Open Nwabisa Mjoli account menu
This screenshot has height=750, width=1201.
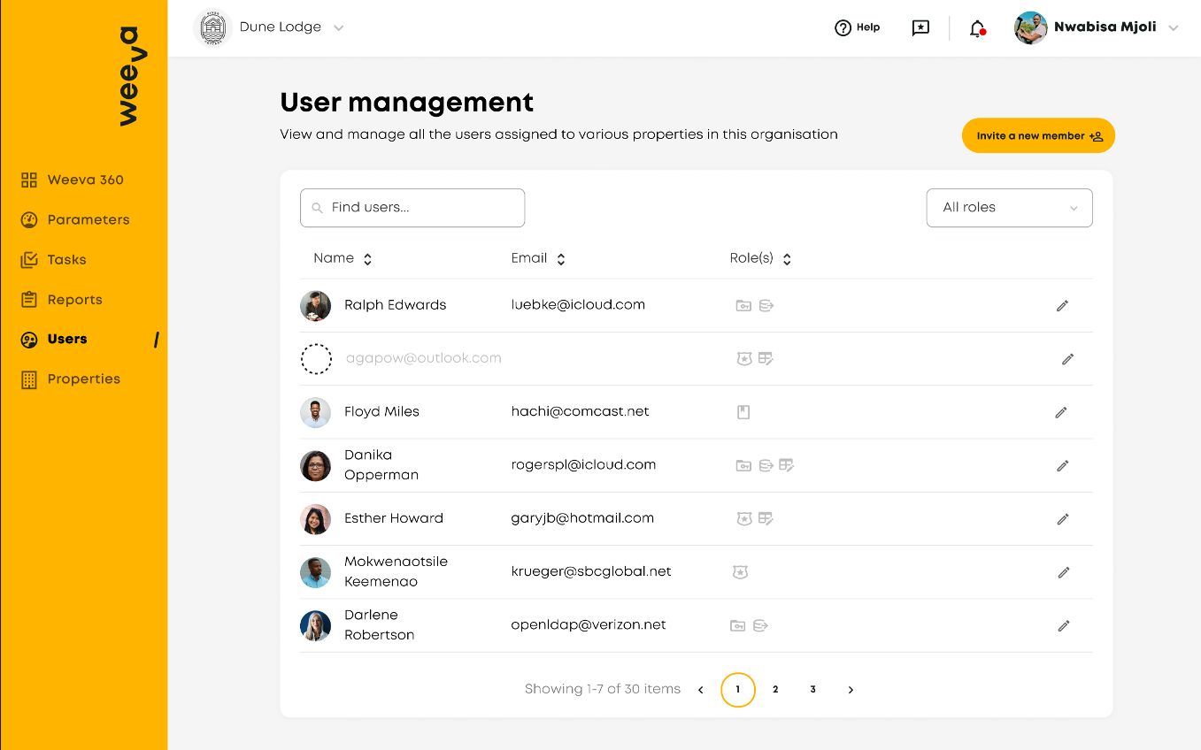coord(1173,28)
